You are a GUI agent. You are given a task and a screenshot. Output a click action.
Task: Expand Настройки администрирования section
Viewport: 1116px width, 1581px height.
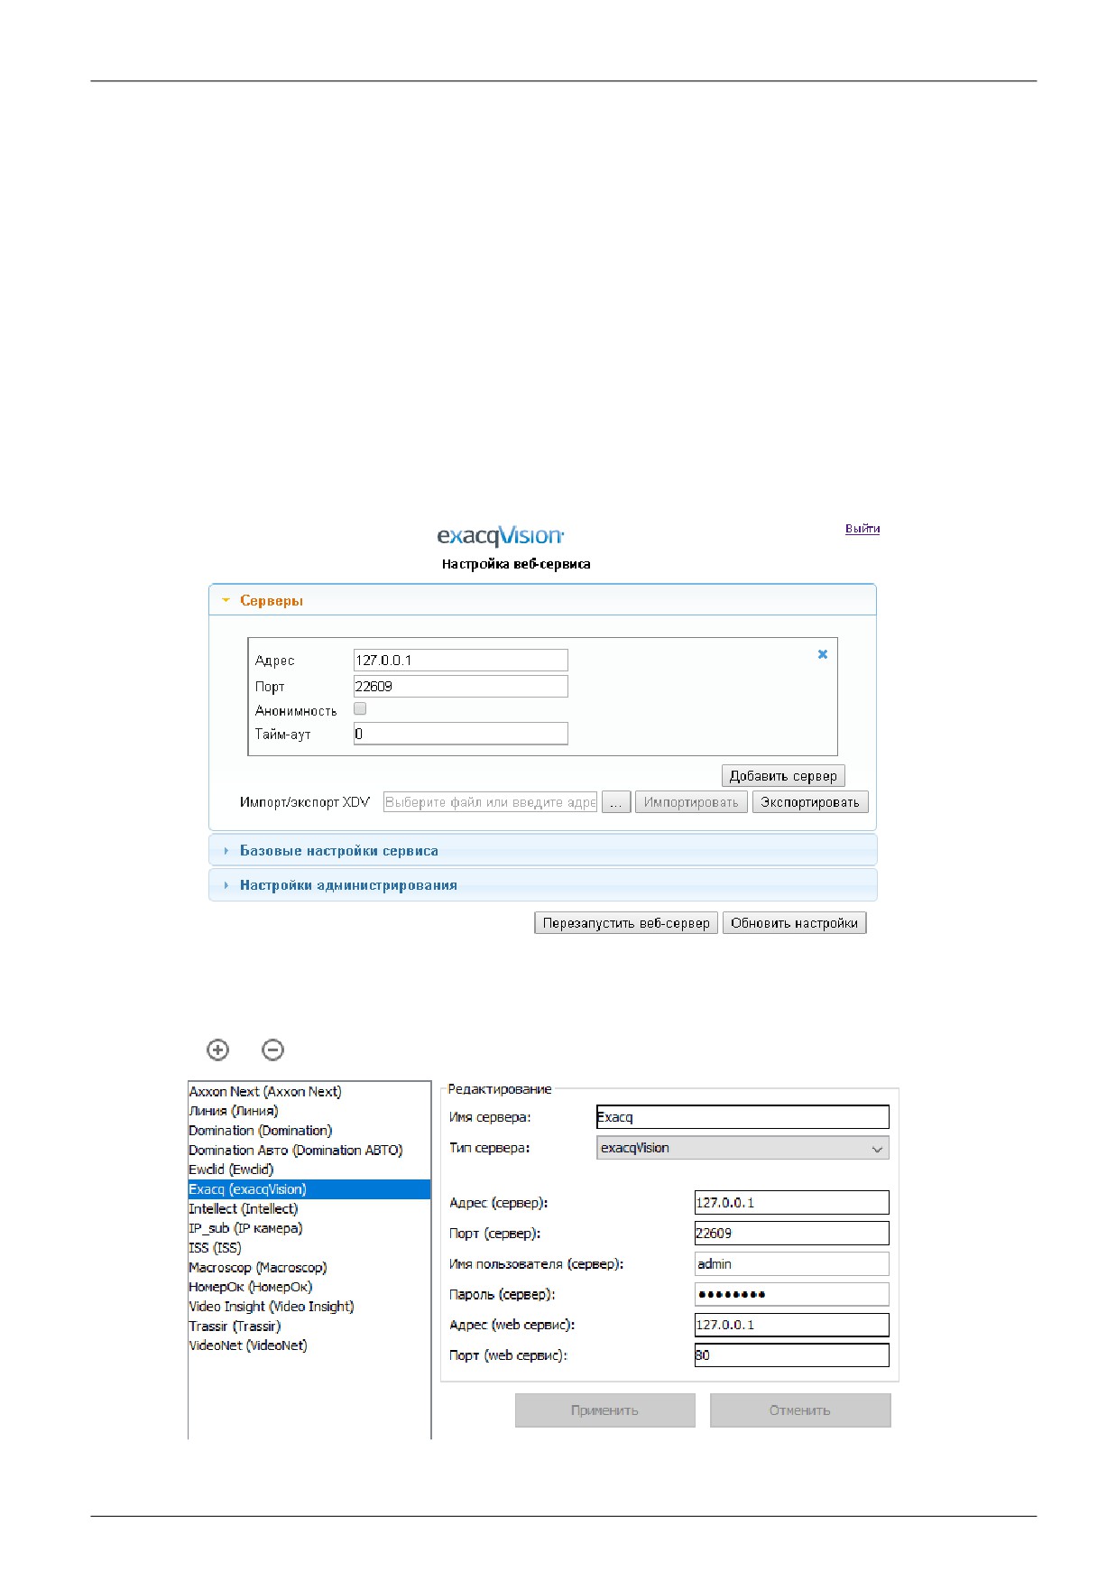tap(542, 885)
